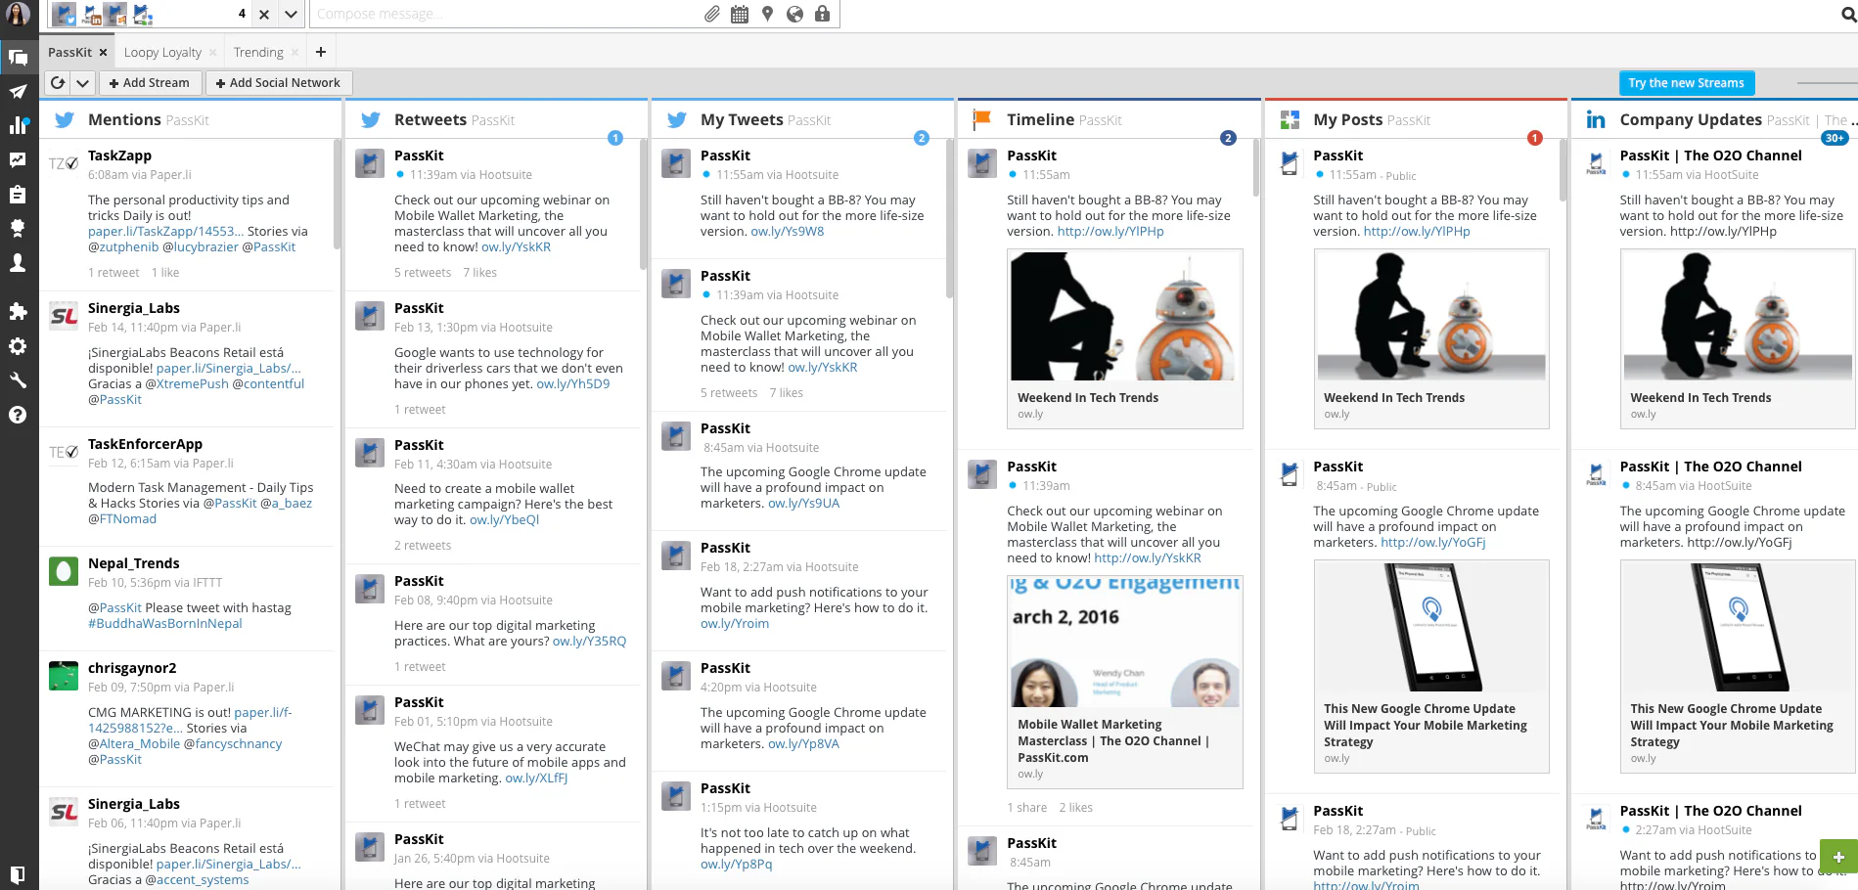Clear the selected profiles with X

(264, 15)
